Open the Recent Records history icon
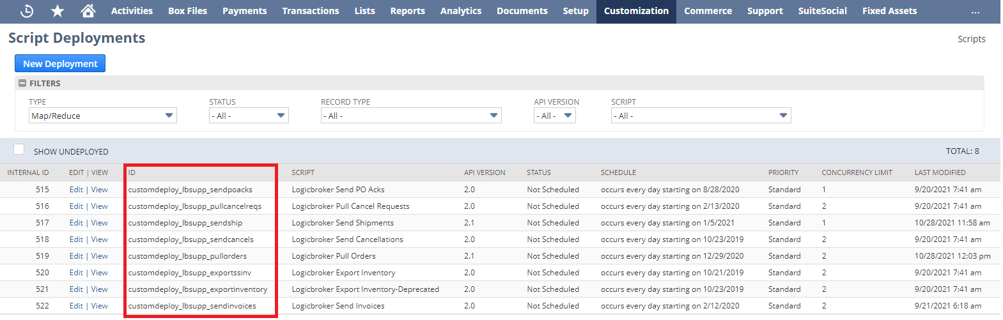1003x320 pixels. tap(27, 11)
